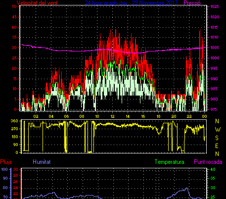
Task: Click the 'Velocitat del vent' title label
Action: point(37,3)
